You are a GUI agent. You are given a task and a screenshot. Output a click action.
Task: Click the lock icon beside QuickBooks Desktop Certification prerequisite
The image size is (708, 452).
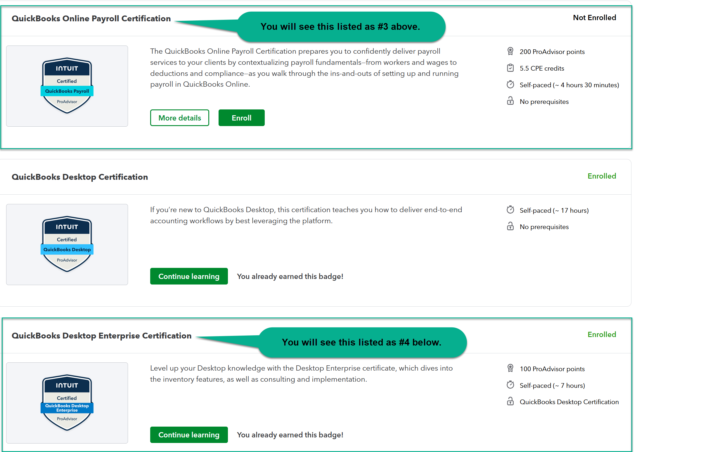pos(510,402)
